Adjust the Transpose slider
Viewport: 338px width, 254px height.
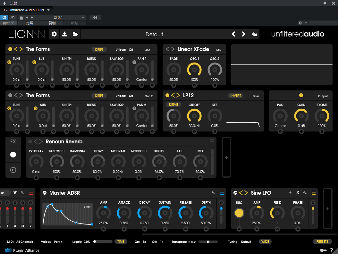pyautogui.click(x=208, y=242)
